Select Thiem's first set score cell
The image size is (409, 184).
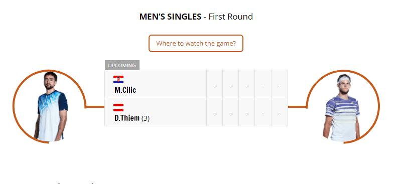(214, 112)
